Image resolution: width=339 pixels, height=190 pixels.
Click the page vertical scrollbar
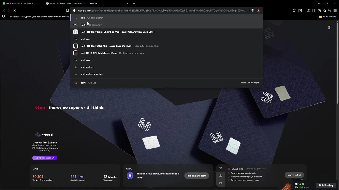338,63
